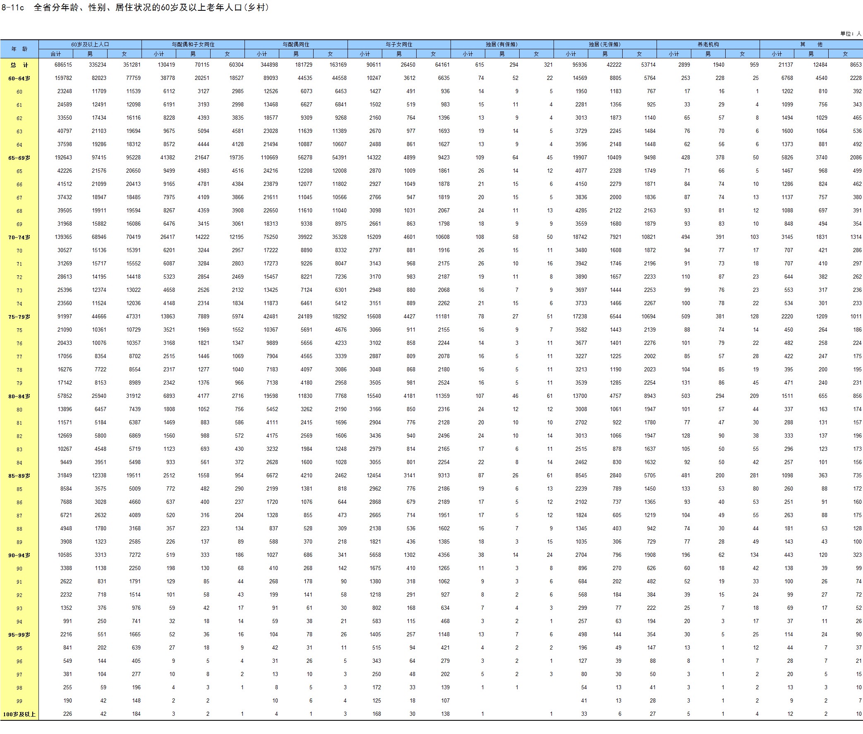The width and height of the screenshot is (863, 734).
Task: Click the 其他 column group header
Action: (x=811, y=45)
